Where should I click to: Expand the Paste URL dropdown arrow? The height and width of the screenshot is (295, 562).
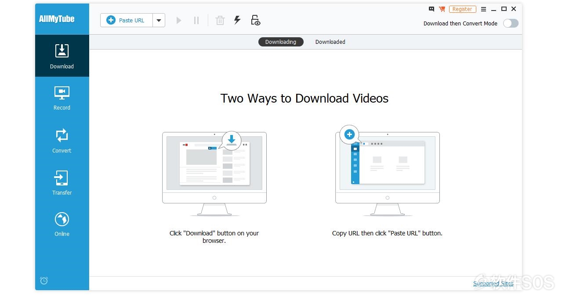159,20
